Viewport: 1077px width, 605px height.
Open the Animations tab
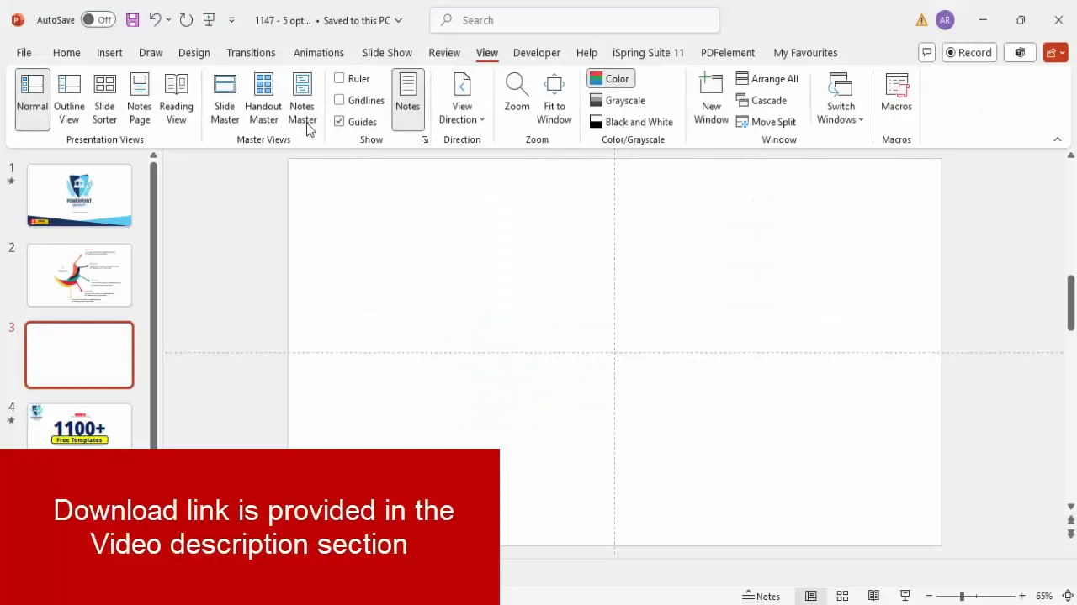pos(318,52)
